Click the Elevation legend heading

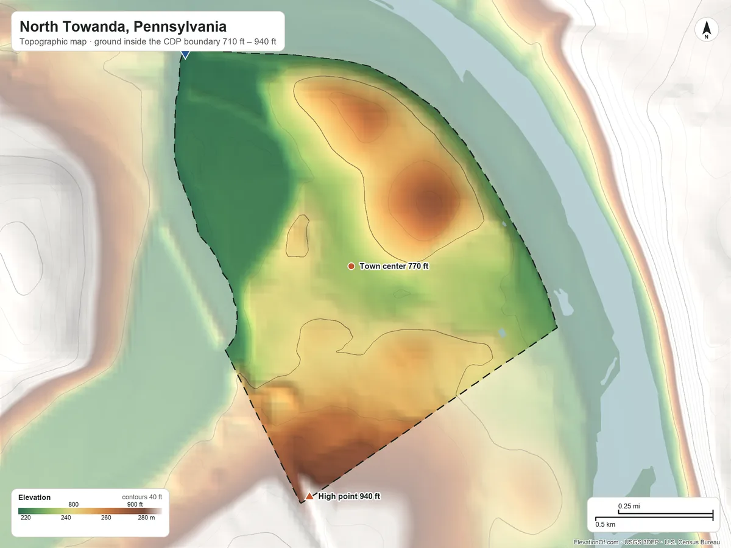point(35,497)
